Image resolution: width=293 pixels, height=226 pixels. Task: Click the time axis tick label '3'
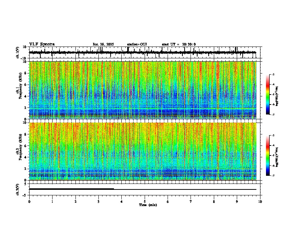98,202
